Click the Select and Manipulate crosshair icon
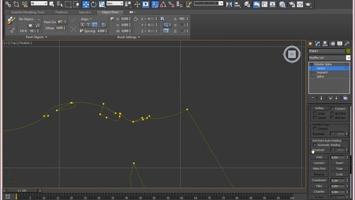This screenshot has width=355, height=200. click(137, 4)
